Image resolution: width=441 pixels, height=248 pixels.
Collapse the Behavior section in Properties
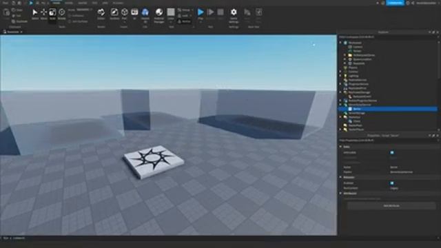tap(340, 178)
